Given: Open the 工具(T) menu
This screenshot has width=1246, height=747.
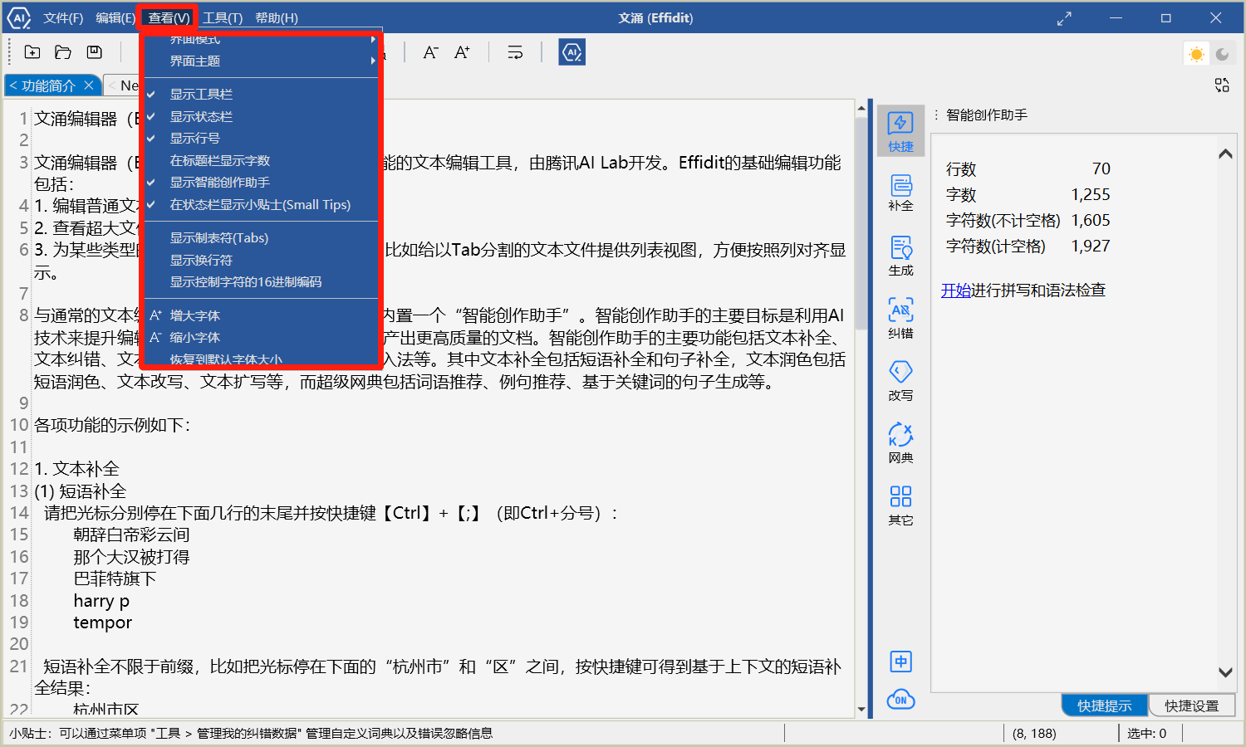Looking at the screenshot, I should coord(223,17).
